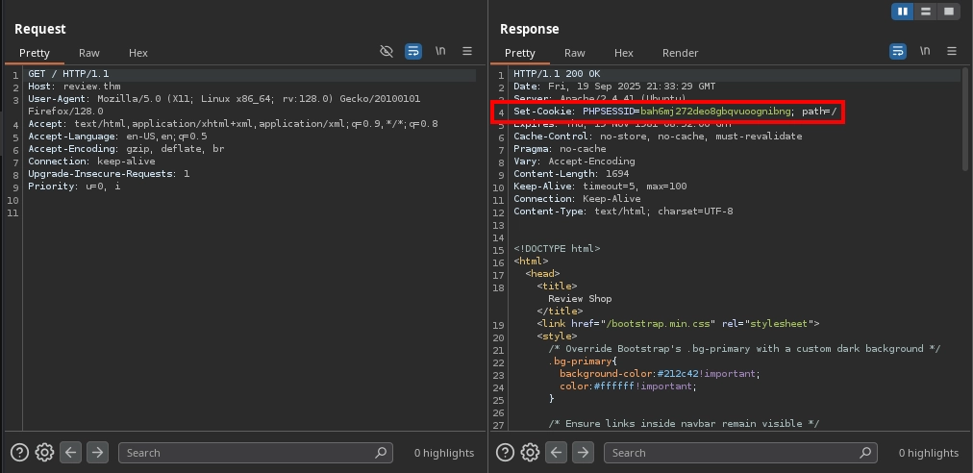The width and height of the screenshot is (973, 473).
Task: Open Response pane hamburger options menu
Action: pos(952,51)
